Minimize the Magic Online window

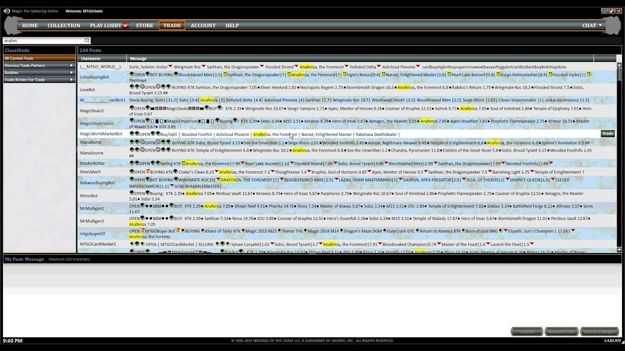tap(604, 11)
